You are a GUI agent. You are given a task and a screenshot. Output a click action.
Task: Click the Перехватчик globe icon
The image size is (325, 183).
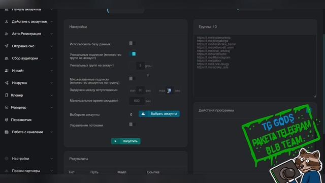point(7,120)
